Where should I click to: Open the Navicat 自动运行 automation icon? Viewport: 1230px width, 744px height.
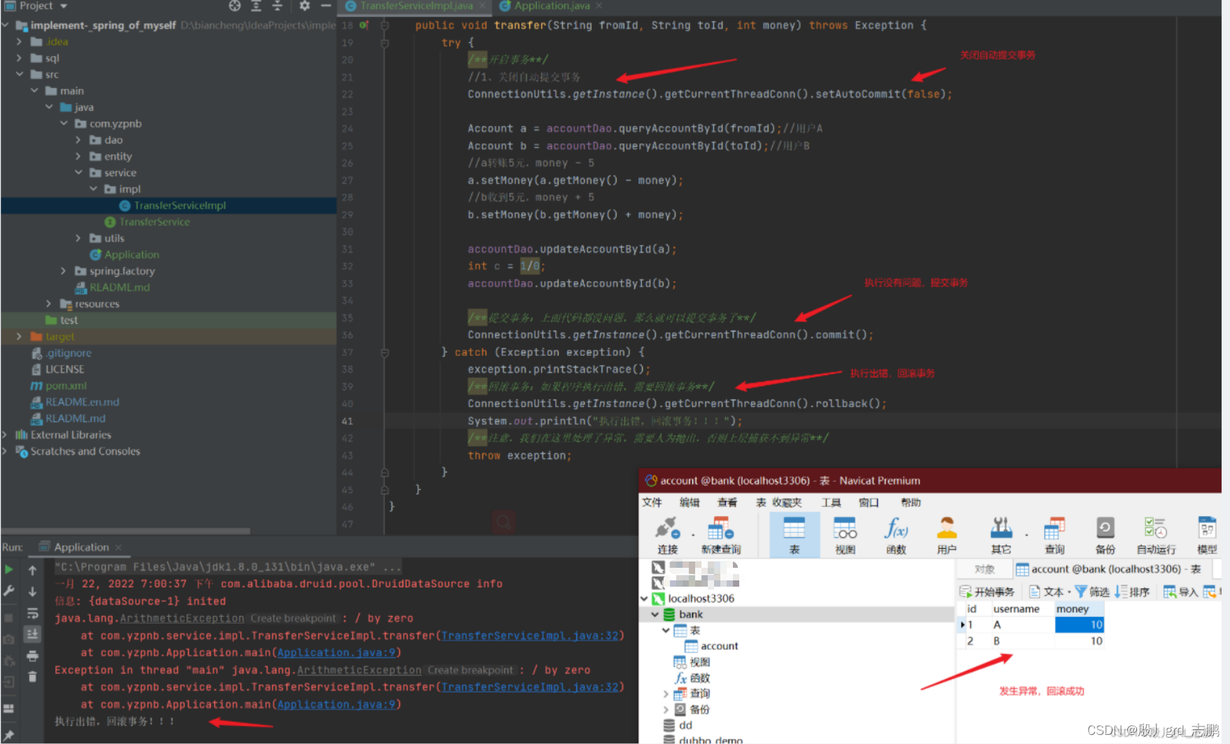point(1156,535)
